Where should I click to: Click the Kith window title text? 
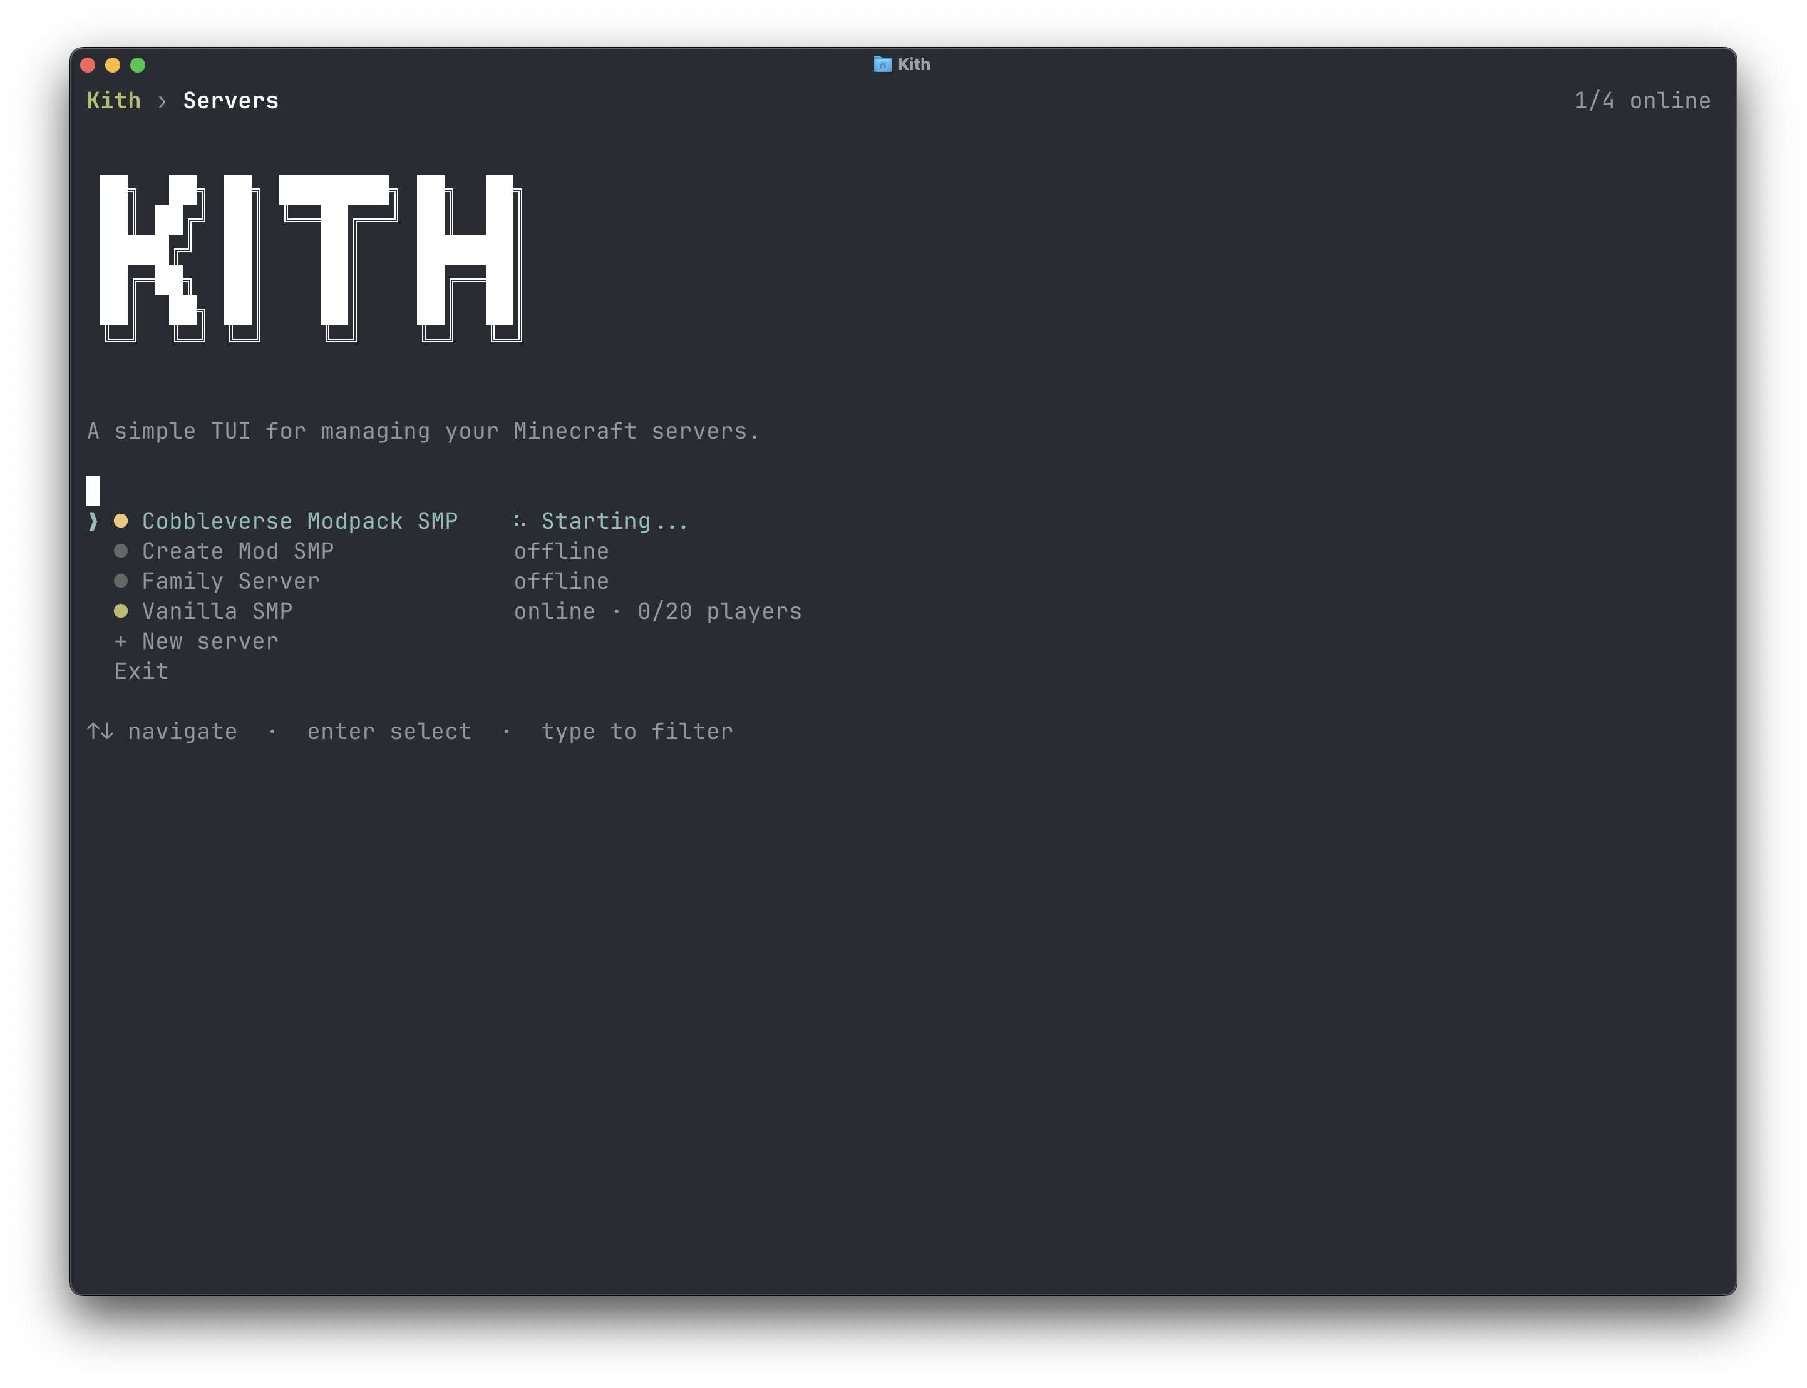[x=914, y=64]
